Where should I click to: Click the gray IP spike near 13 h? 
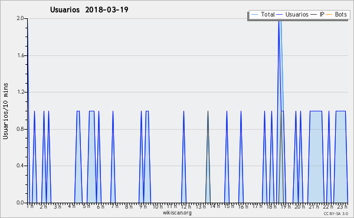(x=208, y=157)
